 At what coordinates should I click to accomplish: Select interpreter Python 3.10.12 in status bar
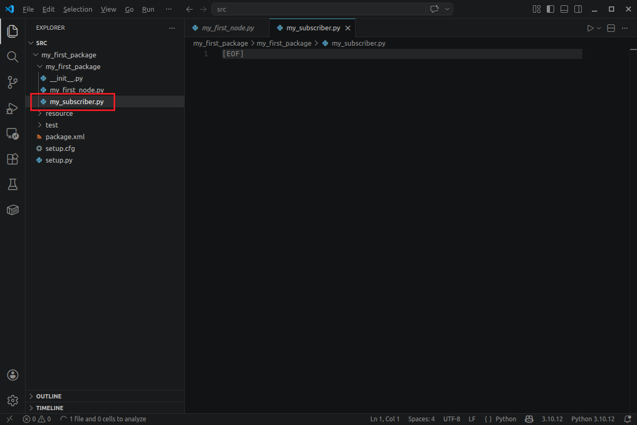coord(593,419)
